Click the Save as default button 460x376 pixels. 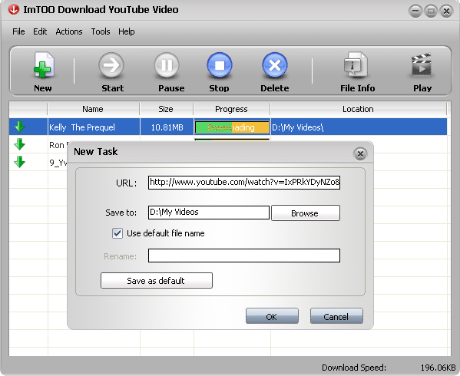(157, 281)
